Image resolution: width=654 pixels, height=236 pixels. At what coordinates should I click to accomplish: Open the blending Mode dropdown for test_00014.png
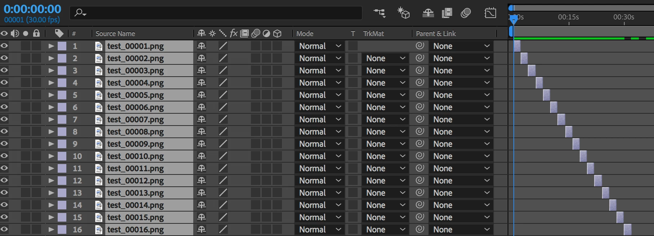click(x=319, y=205)
